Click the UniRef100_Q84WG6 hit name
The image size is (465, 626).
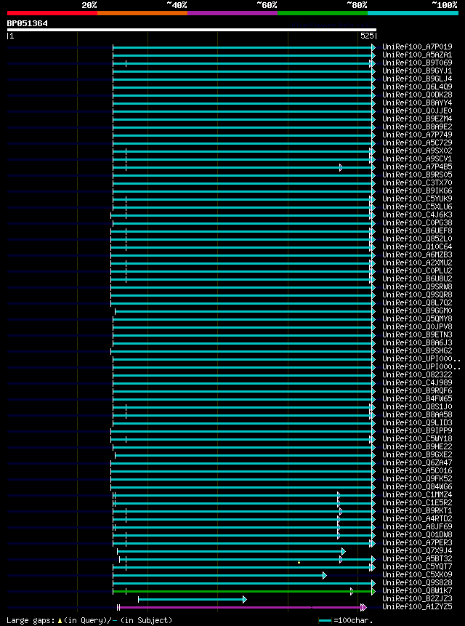tap(417, 486)
